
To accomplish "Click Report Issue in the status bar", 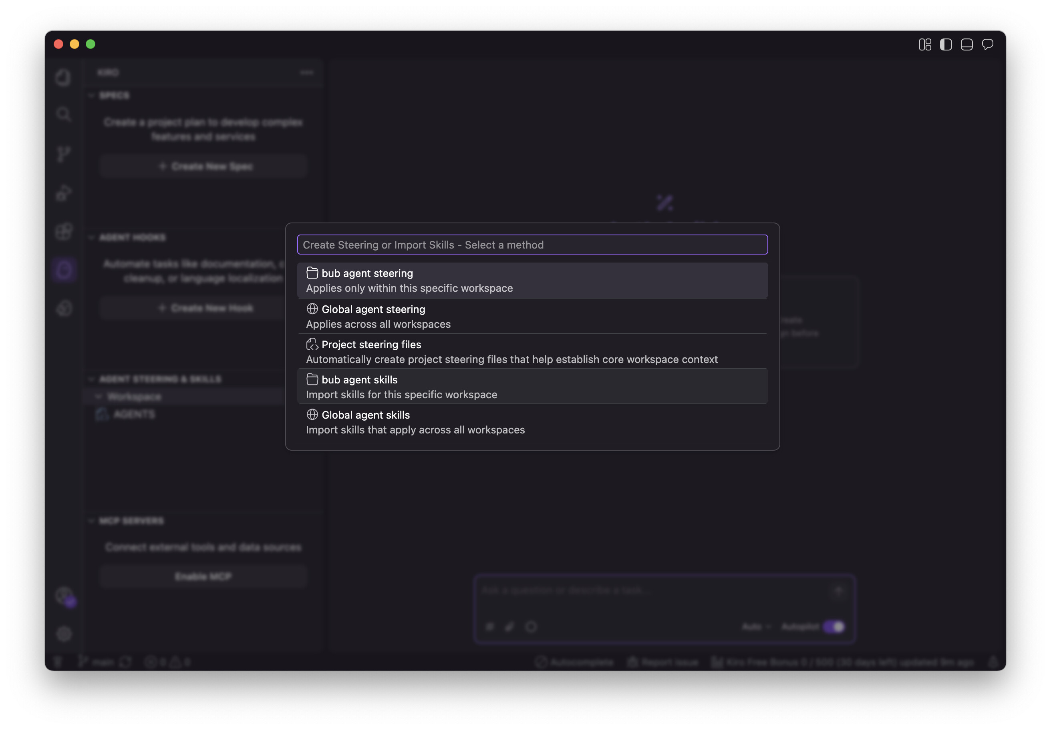I will point(663,662).
